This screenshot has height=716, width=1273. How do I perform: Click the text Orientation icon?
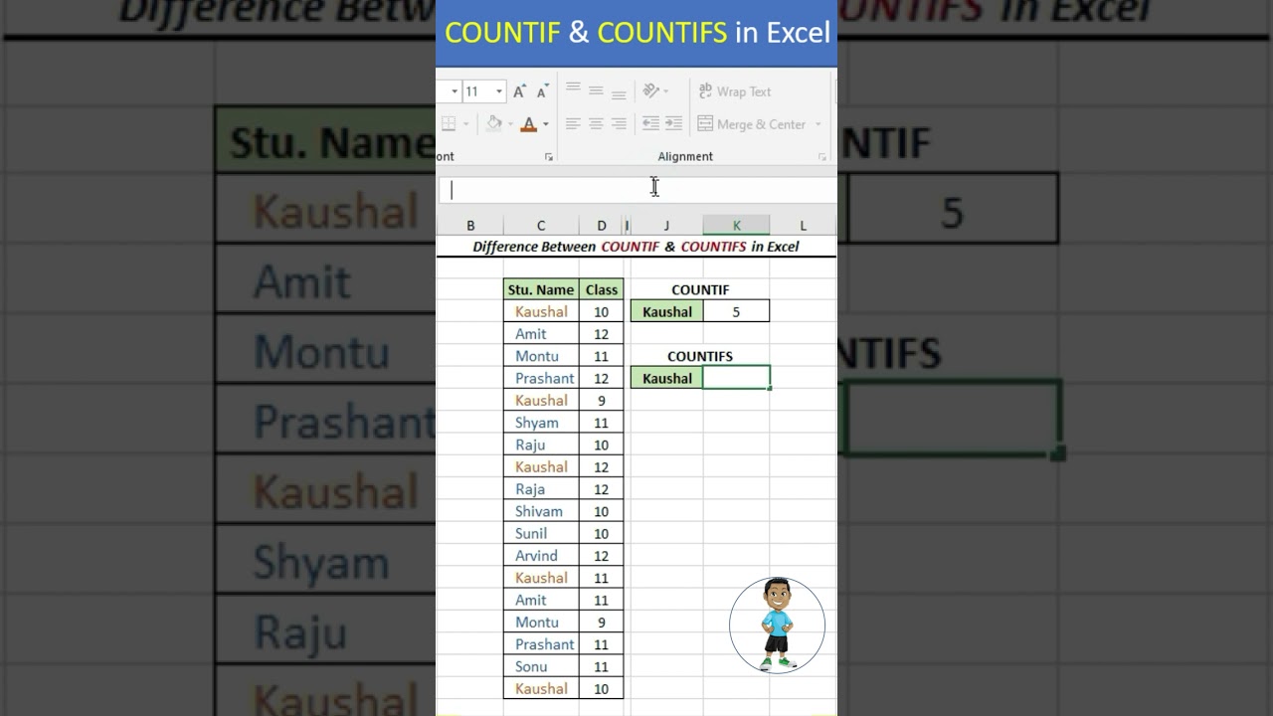pos(651,90)
